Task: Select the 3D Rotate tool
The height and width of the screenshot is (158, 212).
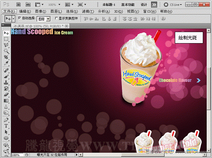Action: tap(6, 145)
